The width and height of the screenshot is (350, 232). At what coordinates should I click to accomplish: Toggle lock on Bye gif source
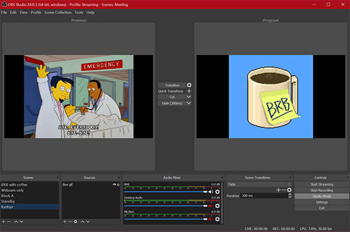118,184
